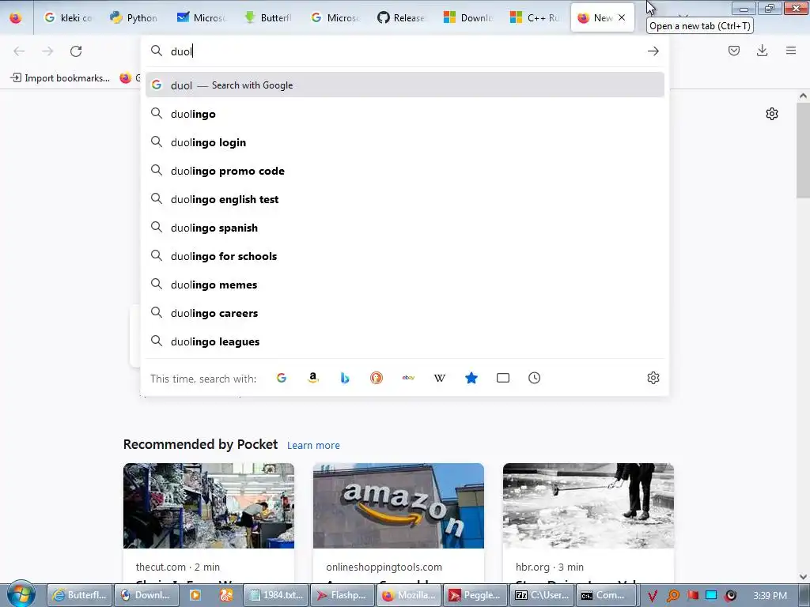Search this time with DuckDuckGo icon

[x=377, y=378]
